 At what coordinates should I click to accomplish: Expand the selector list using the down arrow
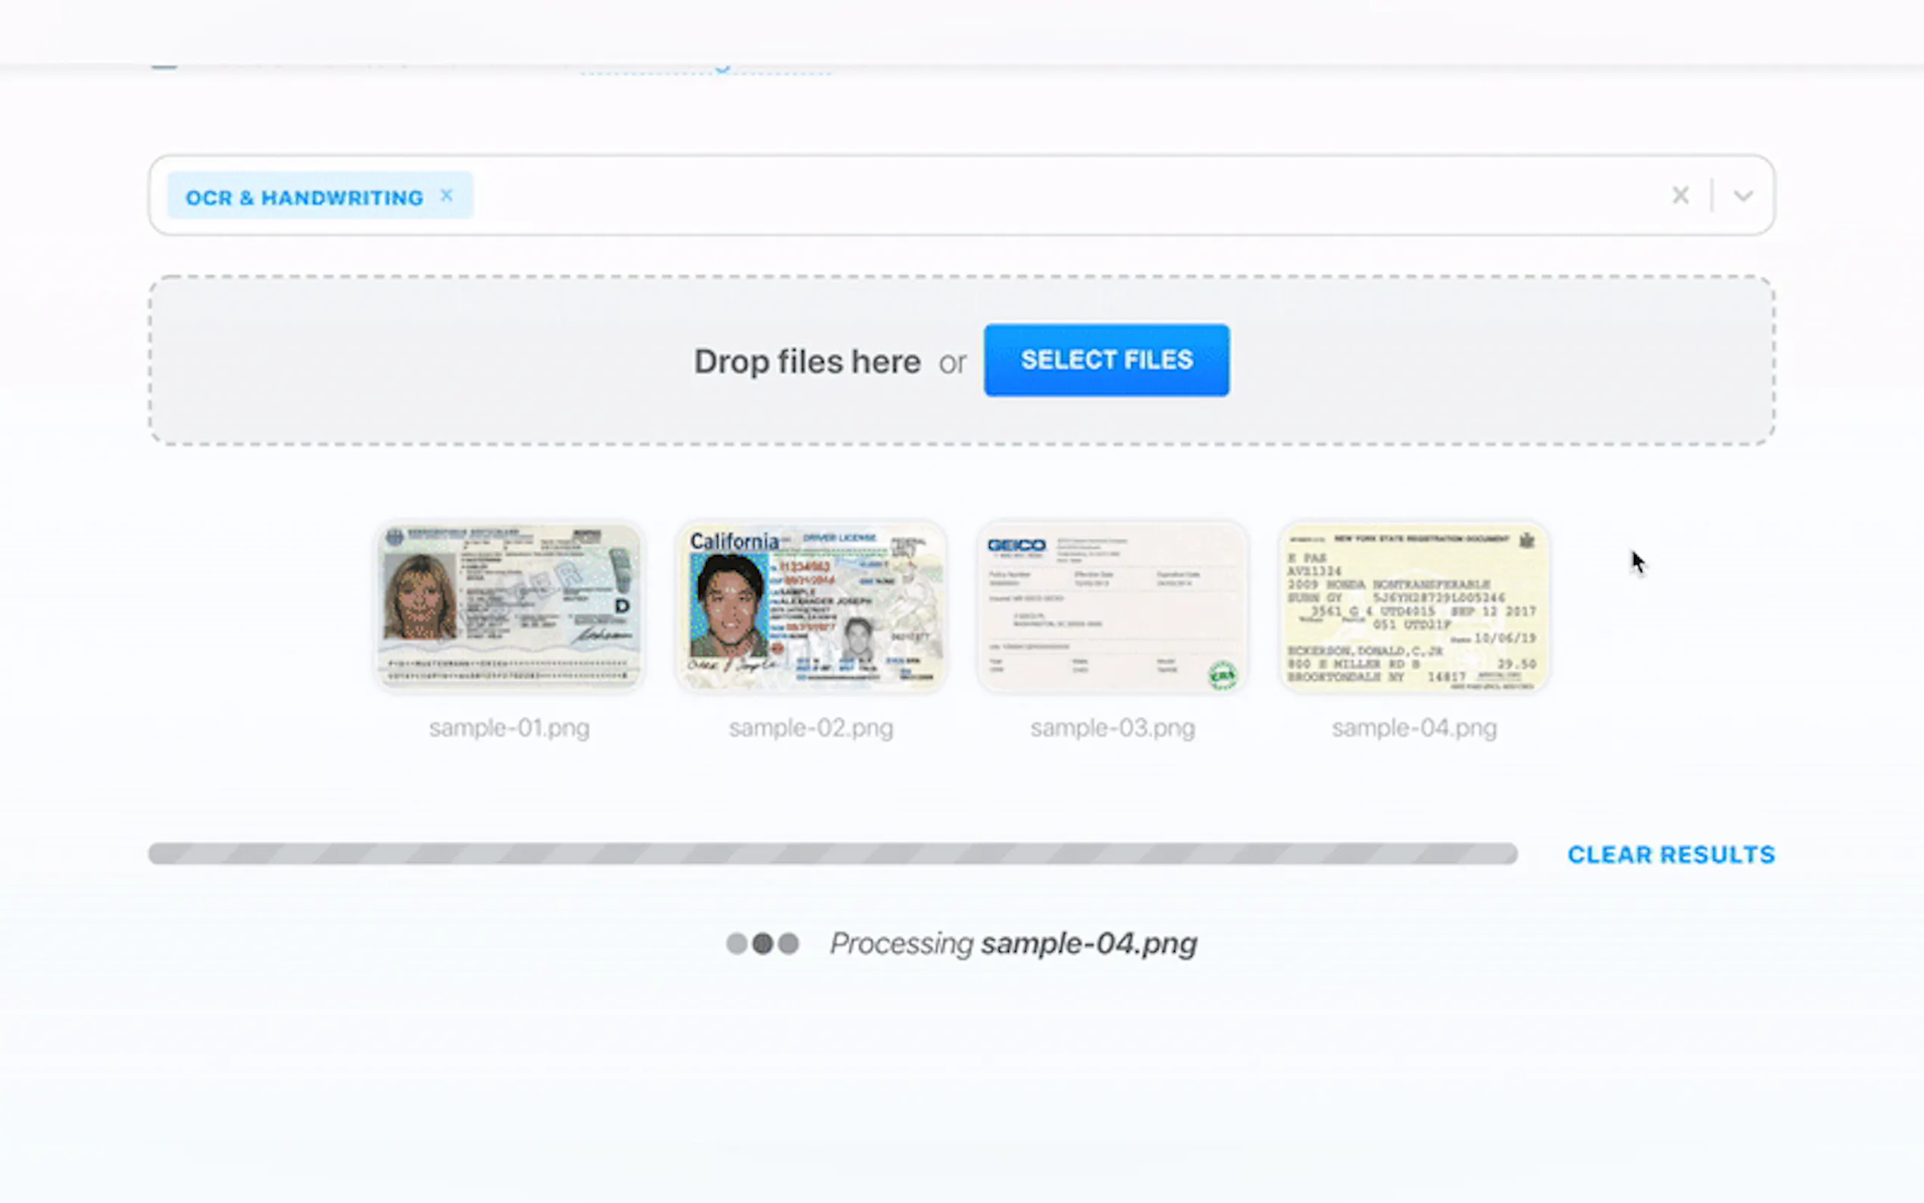(x=1742, y=195)
